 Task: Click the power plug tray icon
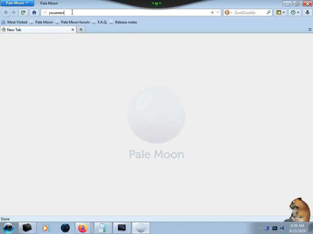point(282,228)
